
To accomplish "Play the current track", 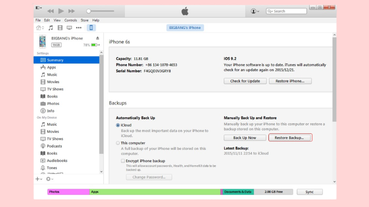I will (x=61, y=11).
